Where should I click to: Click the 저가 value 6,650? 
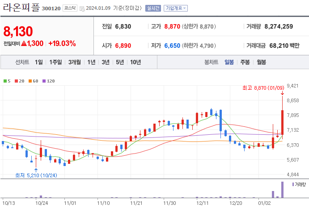tap(172, 46)
